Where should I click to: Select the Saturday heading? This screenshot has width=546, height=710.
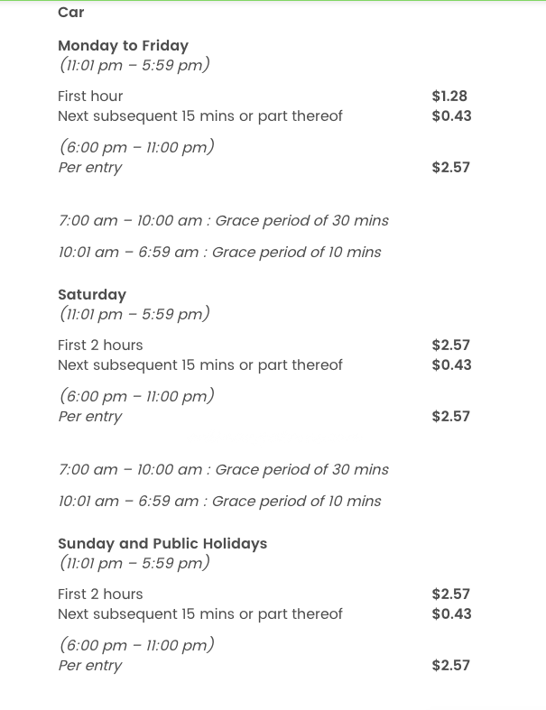(x=92, y=294)
